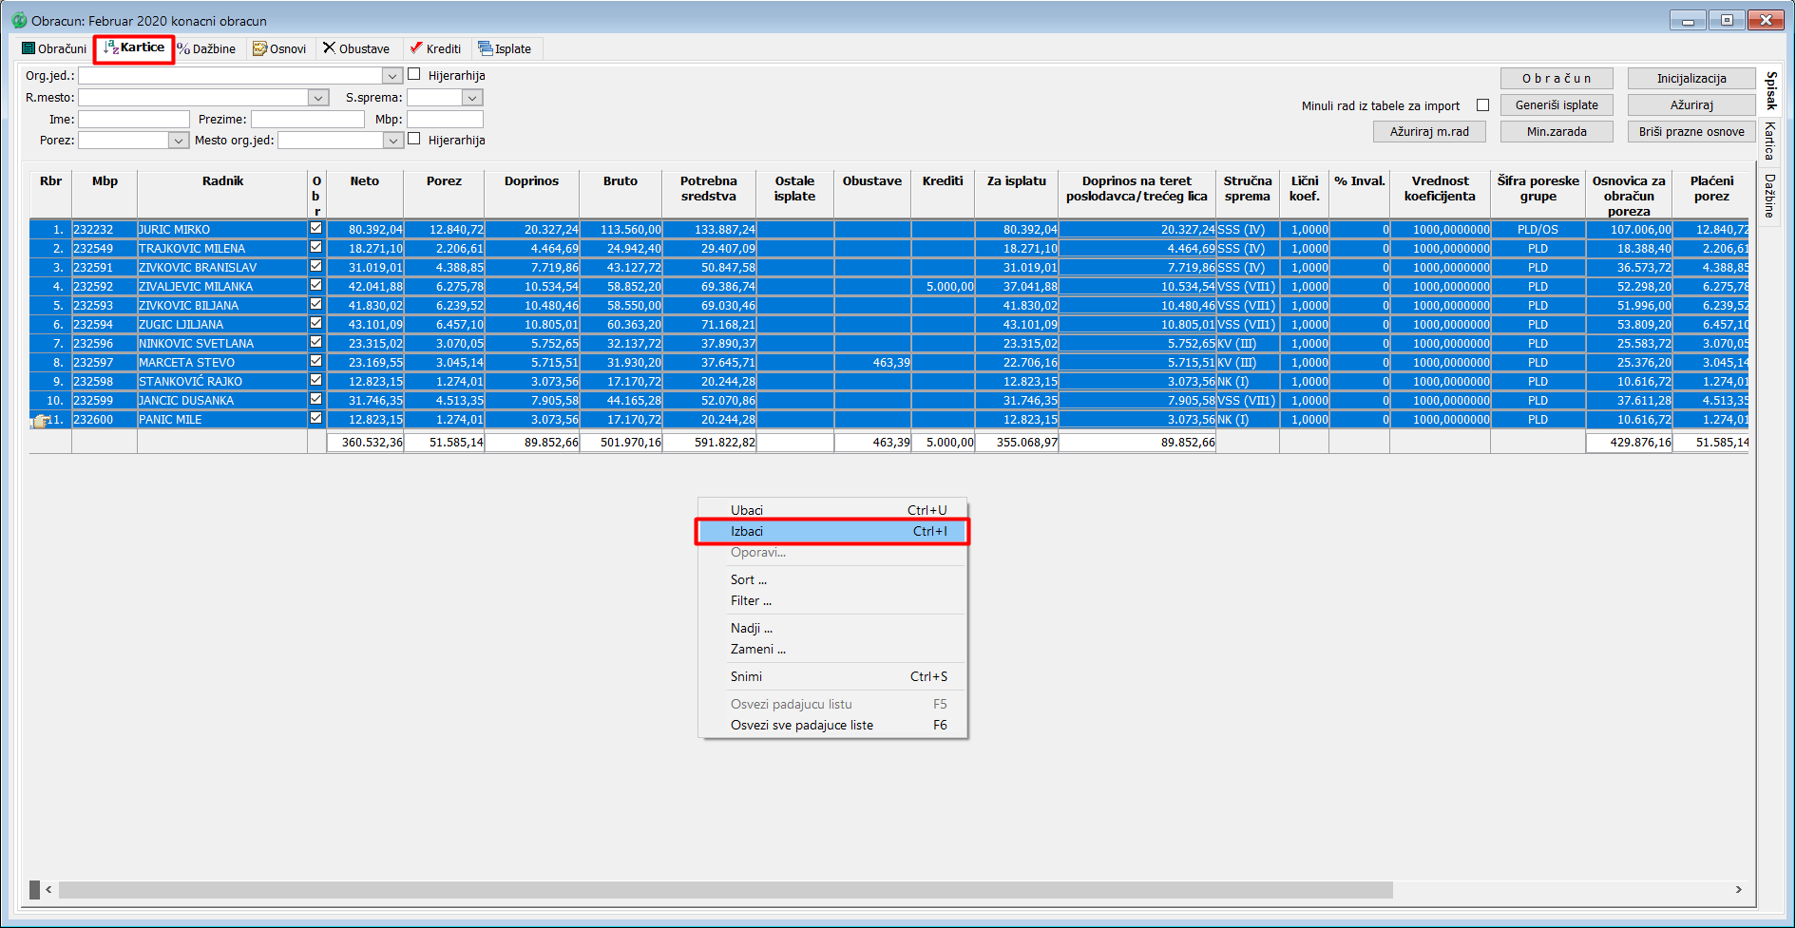1796x928 pixels.
Task: Open the Osnovi tab icon
Action: click(x=259, y=48)
